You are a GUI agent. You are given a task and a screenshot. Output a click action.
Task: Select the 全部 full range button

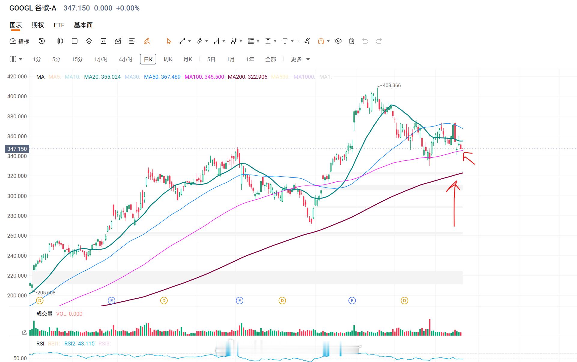(270, 59)
